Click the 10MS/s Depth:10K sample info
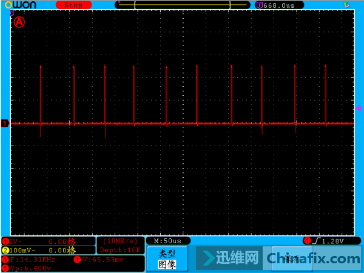Image resolution: width=364 pixels, height=273 pixels. [121, 246]
